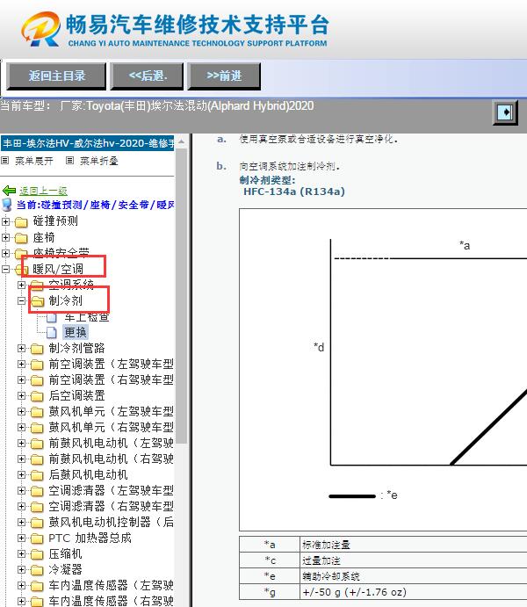Expand the 压缩机 node
The image size is (527, 607).
point(22,554)
